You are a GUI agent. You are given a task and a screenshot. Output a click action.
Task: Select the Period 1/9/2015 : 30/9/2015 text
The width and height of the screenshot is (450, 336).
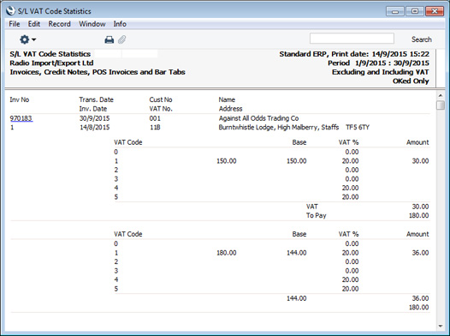[x=378, y=63]
